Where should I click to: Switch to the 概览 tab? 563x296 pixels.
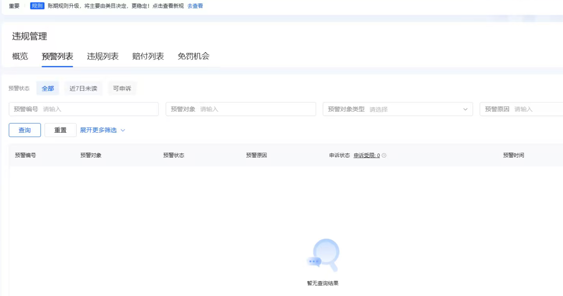point(20,56)
